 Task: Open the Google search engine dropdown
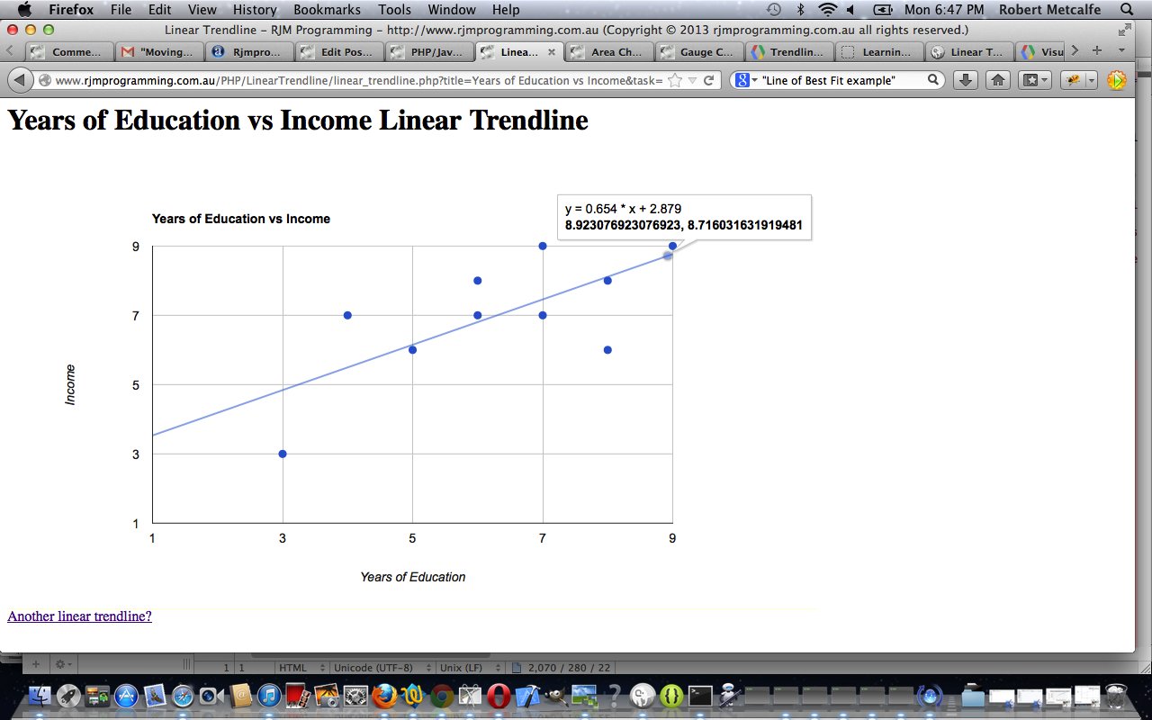[747, 79]
